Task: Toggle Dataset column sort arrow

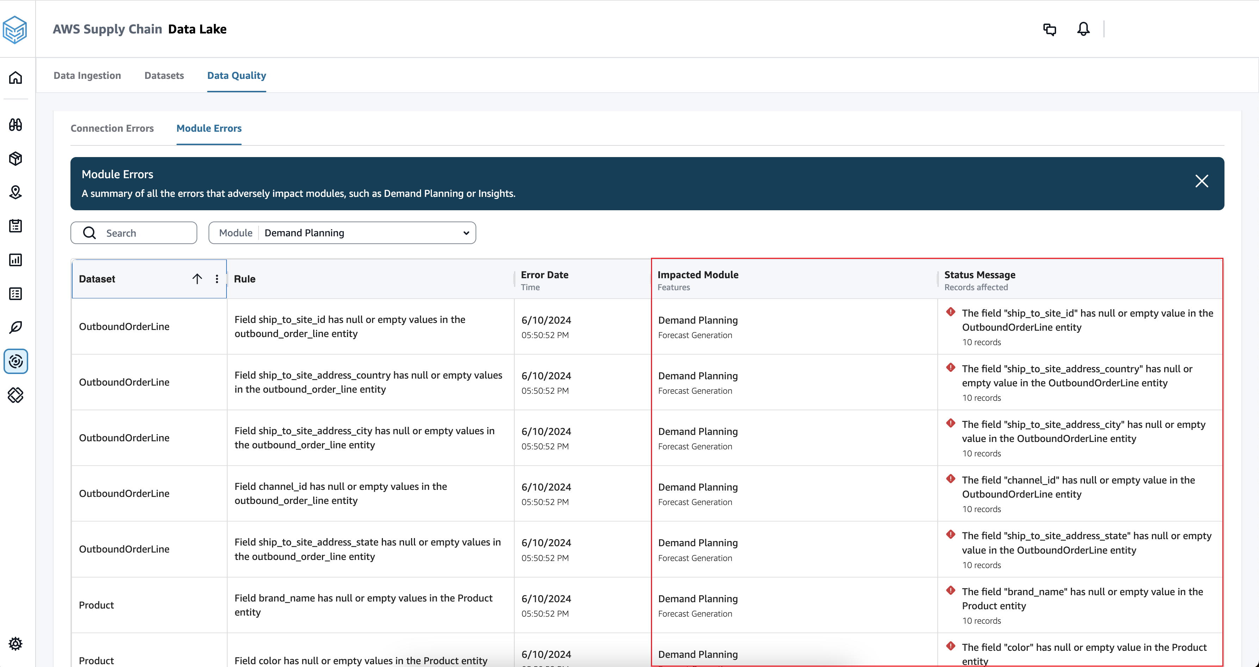Action: [197, 279]
